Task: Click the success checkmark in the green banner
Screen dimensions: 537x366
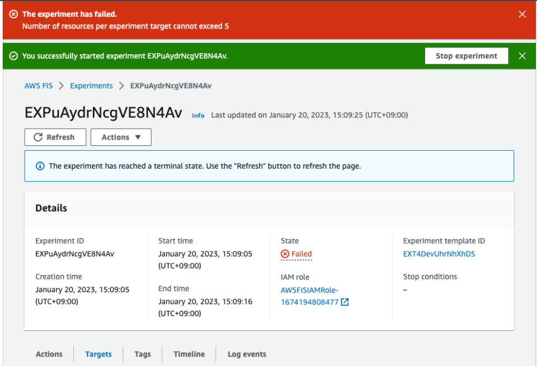Action: (x=14, y=56)
